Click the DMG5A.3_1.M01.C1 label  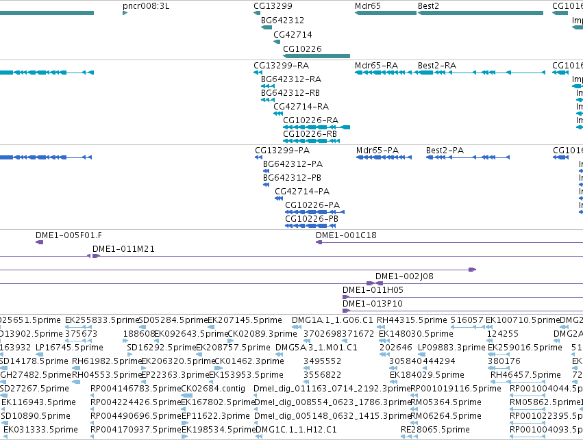[317, 348]
